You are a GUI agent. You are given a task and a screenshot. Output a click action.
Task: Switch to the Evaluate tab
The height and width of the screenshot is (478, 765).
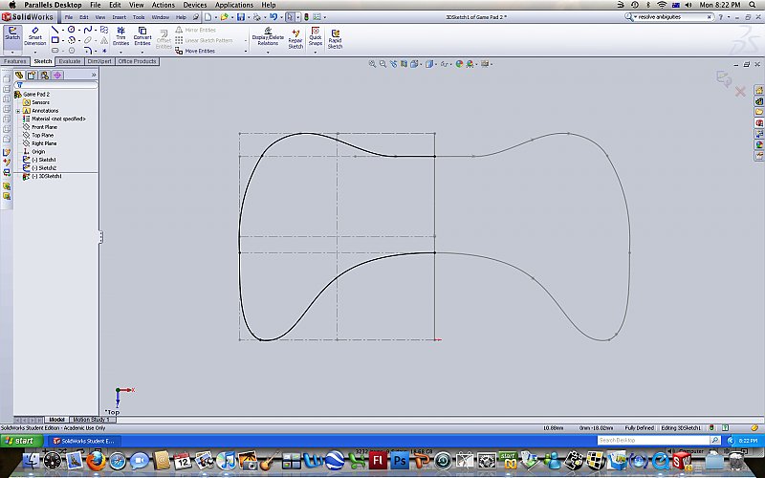[70, 61]
